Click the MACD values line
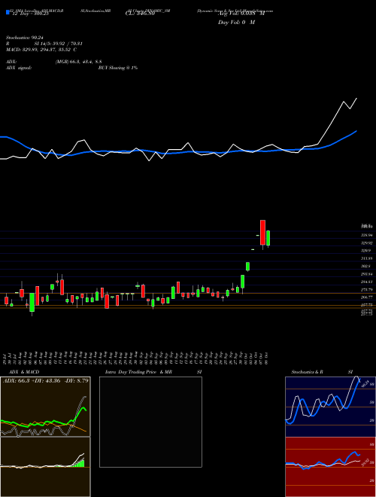Image resolution: width=376 pixels, height=497 pixels. coord(41,50)
